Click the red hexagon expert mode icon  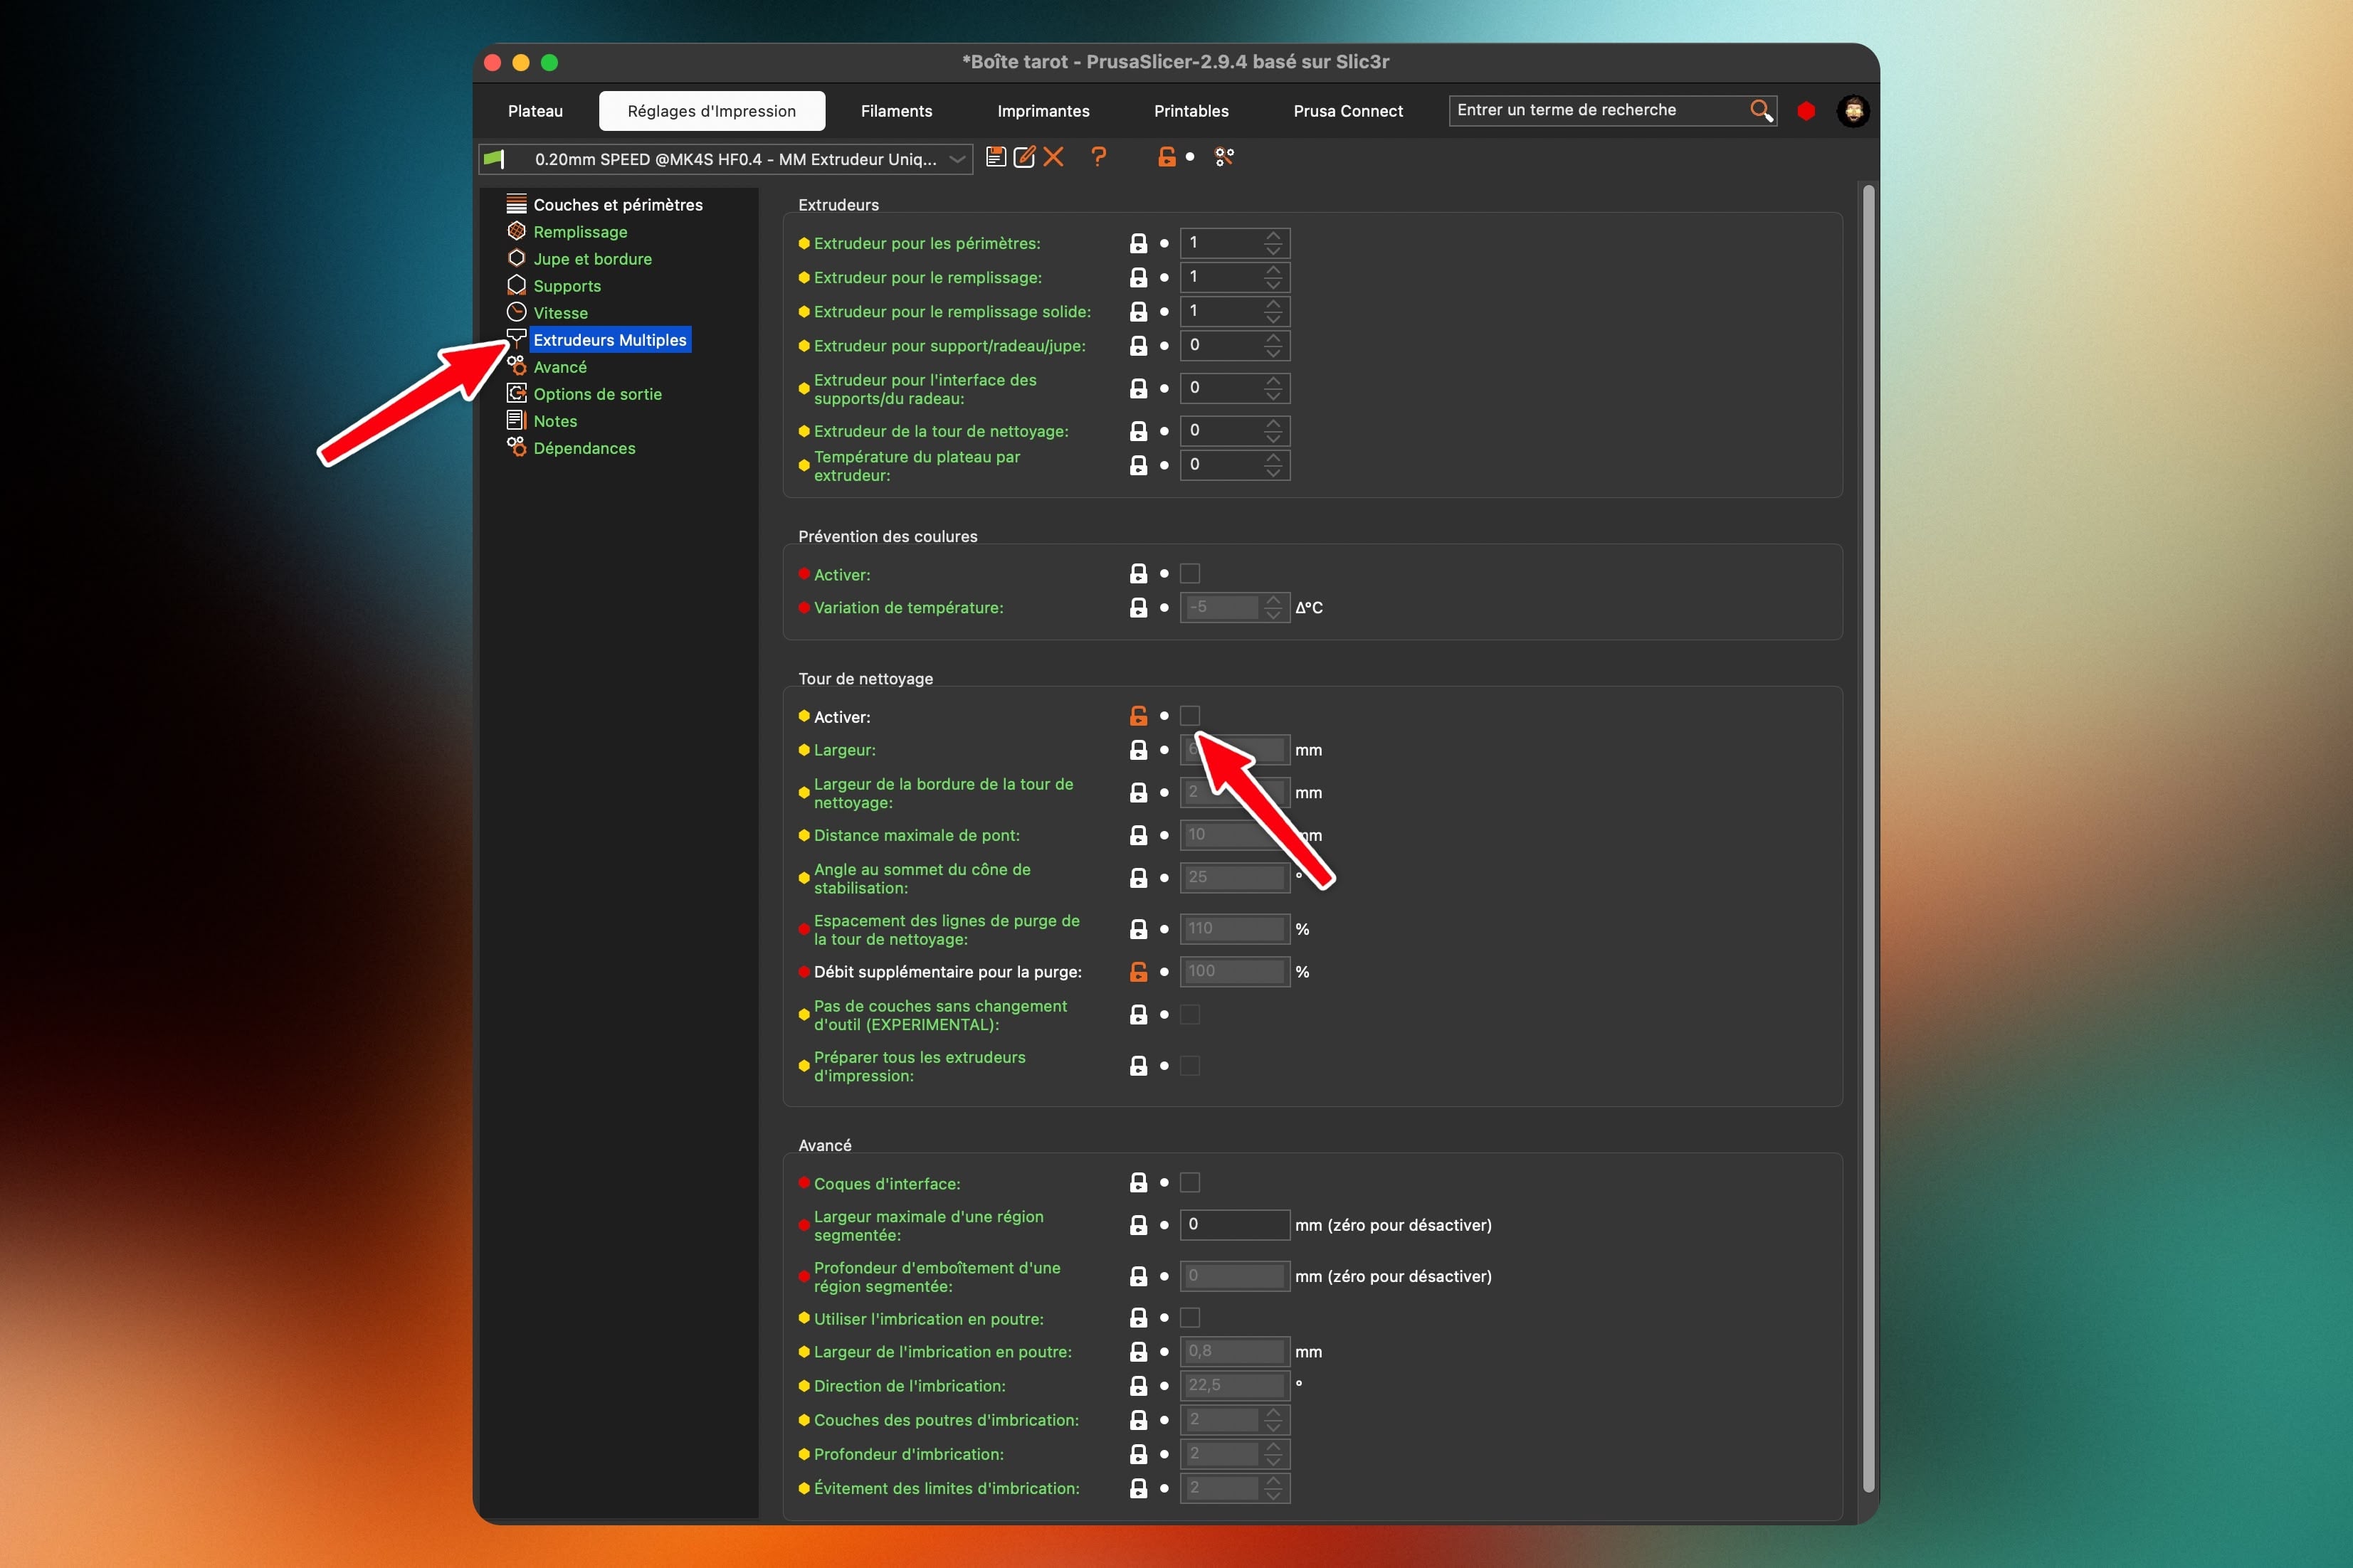1806,111
